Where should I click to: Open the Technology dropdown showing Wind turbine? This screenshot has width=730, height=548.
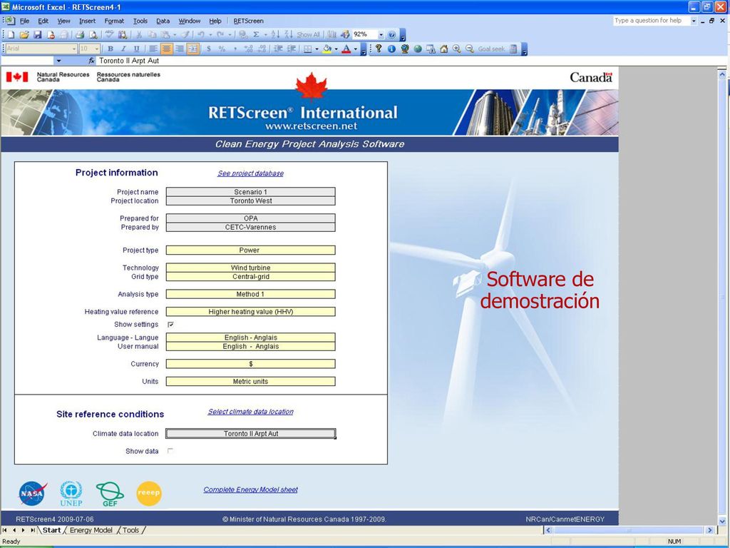pos(250,268)
